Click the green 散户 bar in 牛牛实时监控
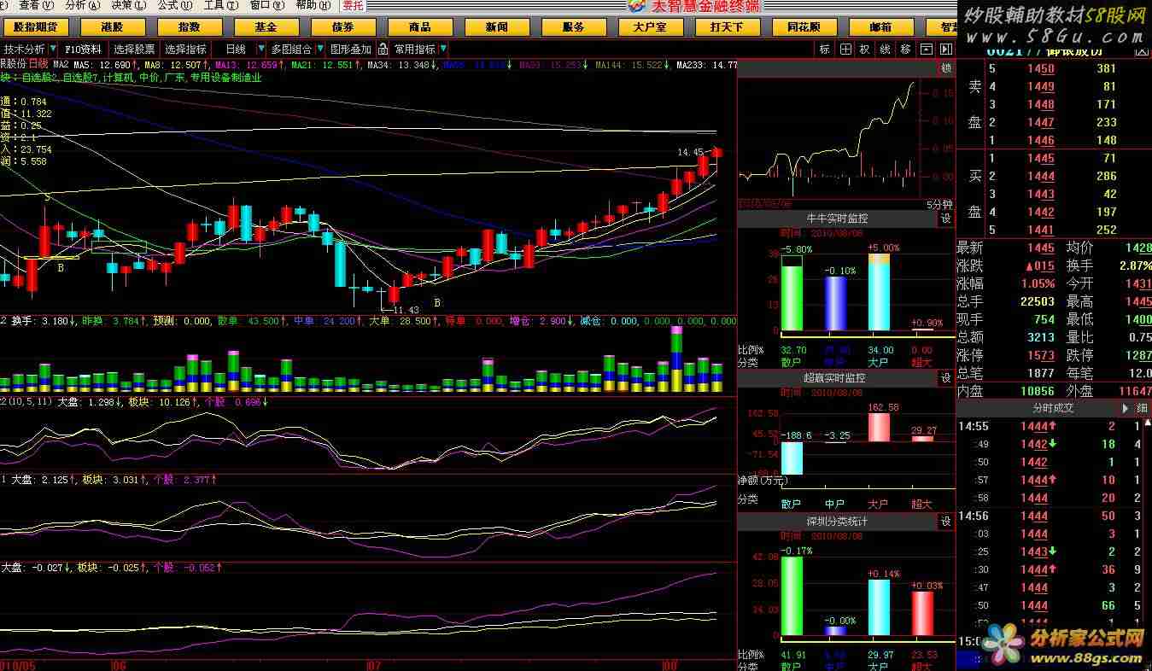This screenshot has height=671, width=1152. pyautogui.click(x=792, y=297)
